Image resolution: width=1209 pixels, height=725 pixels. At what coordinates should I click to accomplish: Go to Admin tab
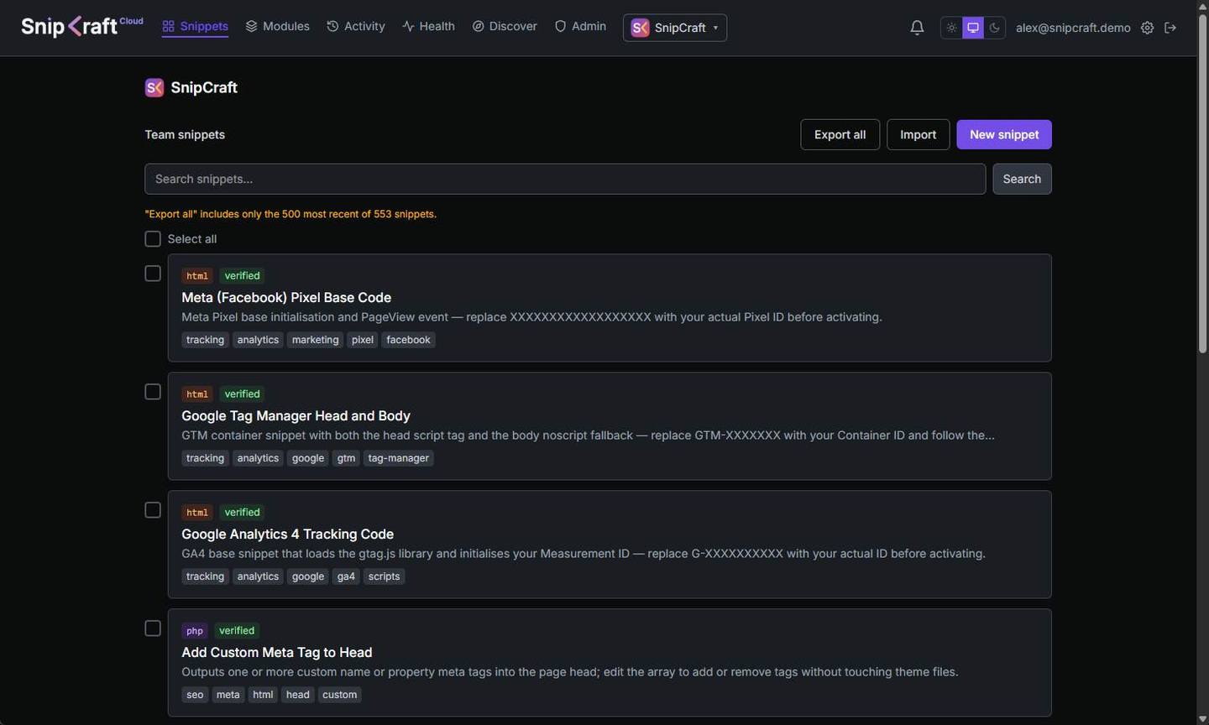click(x=580, y=27)
